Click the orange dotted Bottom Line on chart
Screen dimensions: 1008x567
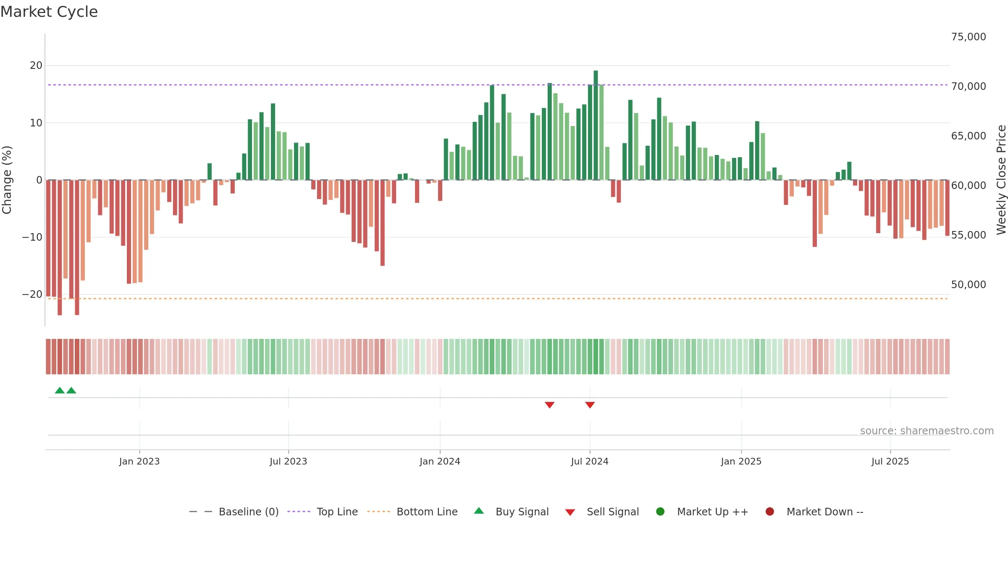pos(498,299)
